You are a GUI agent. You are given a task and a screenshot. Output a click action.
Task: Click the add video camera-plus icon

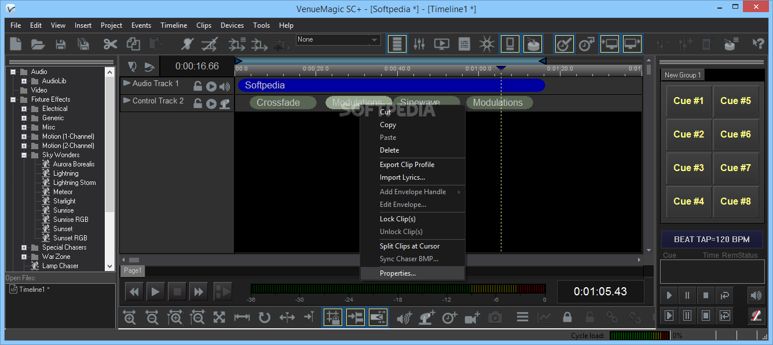[x=472, y=317]
